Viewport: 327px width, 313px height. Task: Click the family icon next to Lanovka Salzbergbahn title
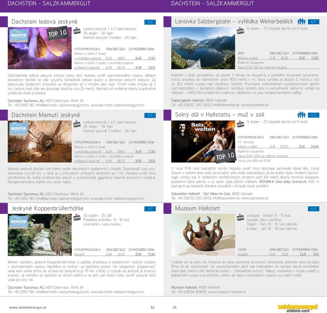click(x=301, y=21)
